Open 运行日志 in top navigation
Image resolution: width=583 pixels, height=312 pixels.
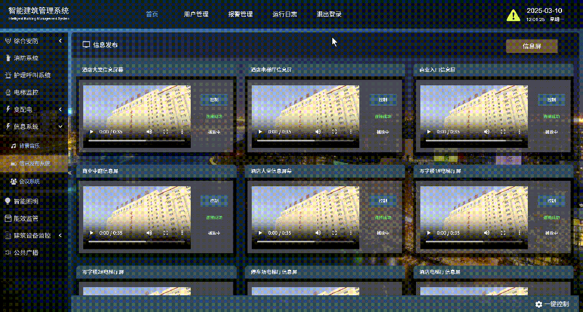(285, 15)
